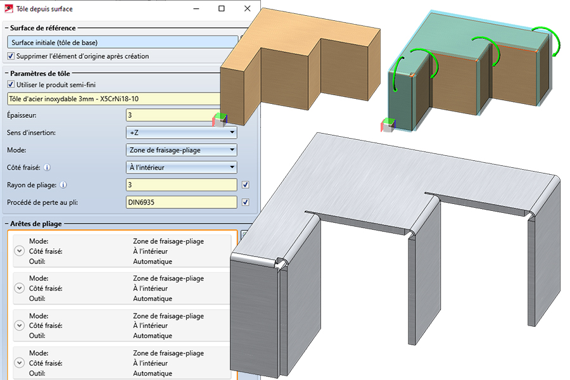Open the Mode dropdown in Paramètres de tôle
Image resolution: width=570 pixels, height=380 pixels.
pos(181,150)
